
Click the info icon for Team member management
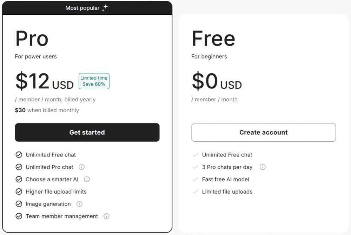click(x=106, y=216)
